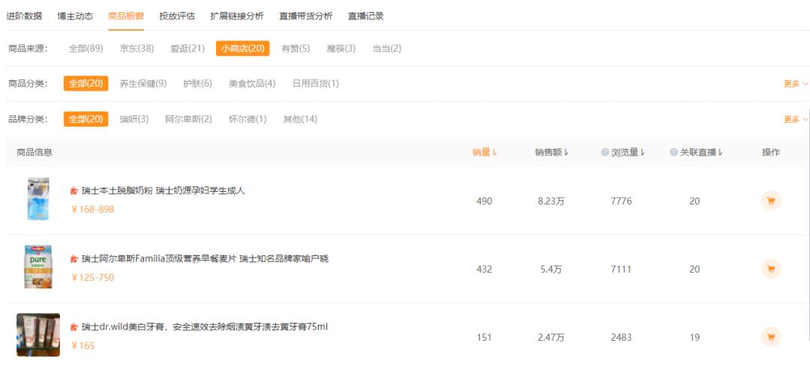Screen dimensions: 810x370
Task: Click shop icon before 瑞士阿尔卑斯Familia title
Action: [74, 259]
